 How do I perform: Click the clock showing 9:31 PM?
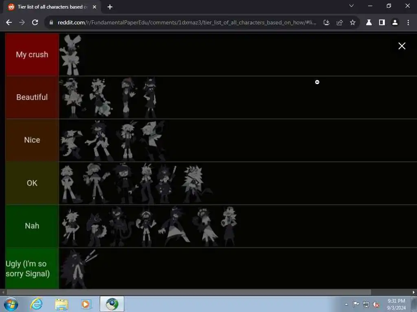point(396,304)
